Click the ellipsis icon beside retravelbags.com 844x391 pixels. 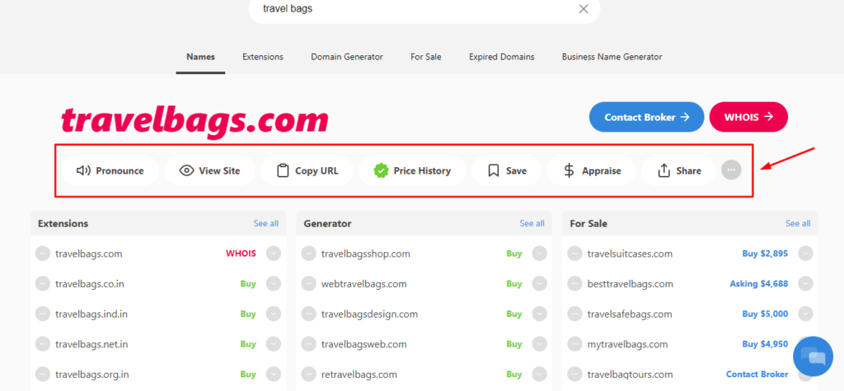point(308,374)
